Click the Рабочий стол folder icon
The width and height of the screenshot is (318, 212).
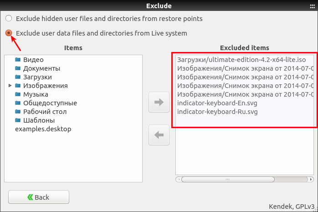click(x=18, y=112)
